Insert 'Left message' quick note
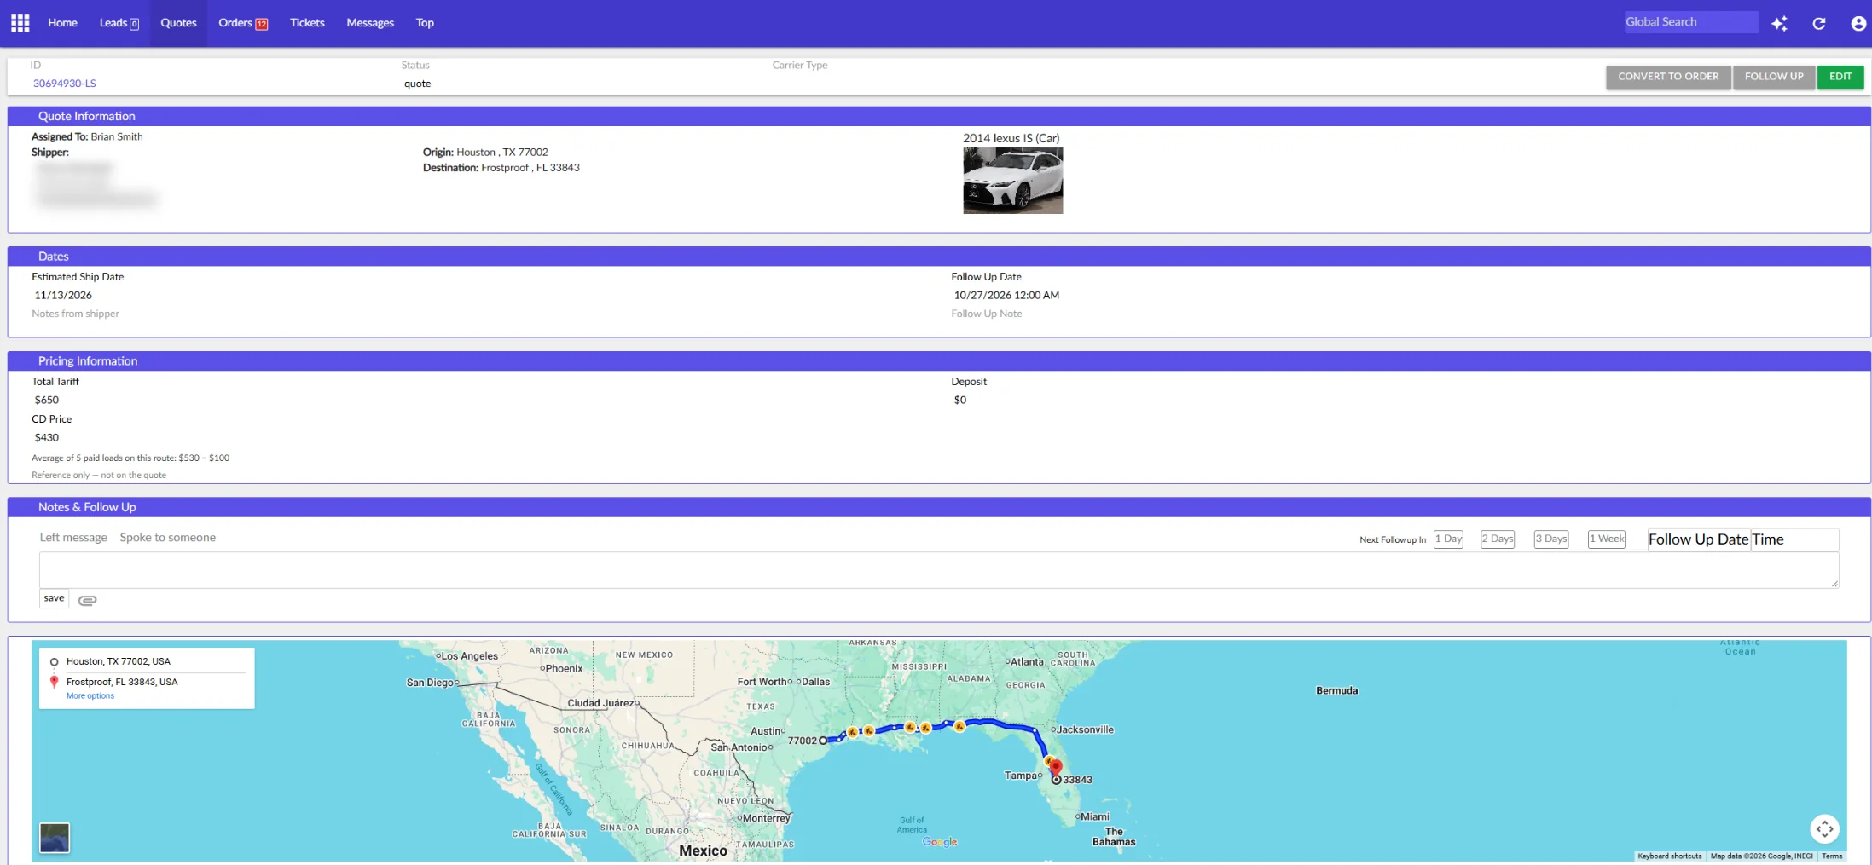1872x865 pixels. point(73,538)
